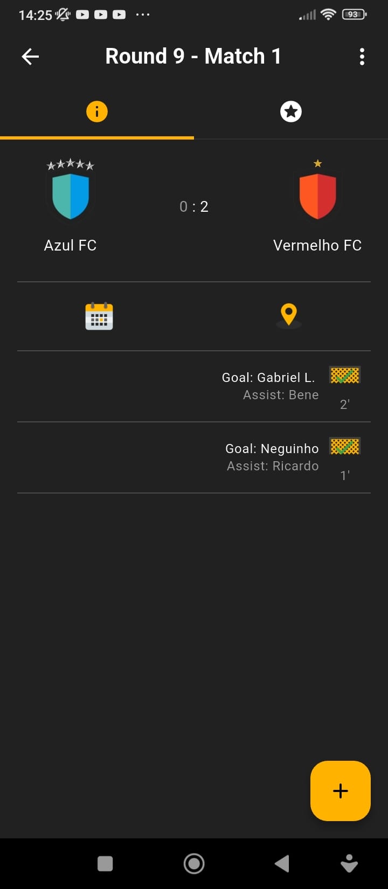Tap the Vermelho FC team name
The width and height of the screenshot is (388, 889).
point(317,246)
